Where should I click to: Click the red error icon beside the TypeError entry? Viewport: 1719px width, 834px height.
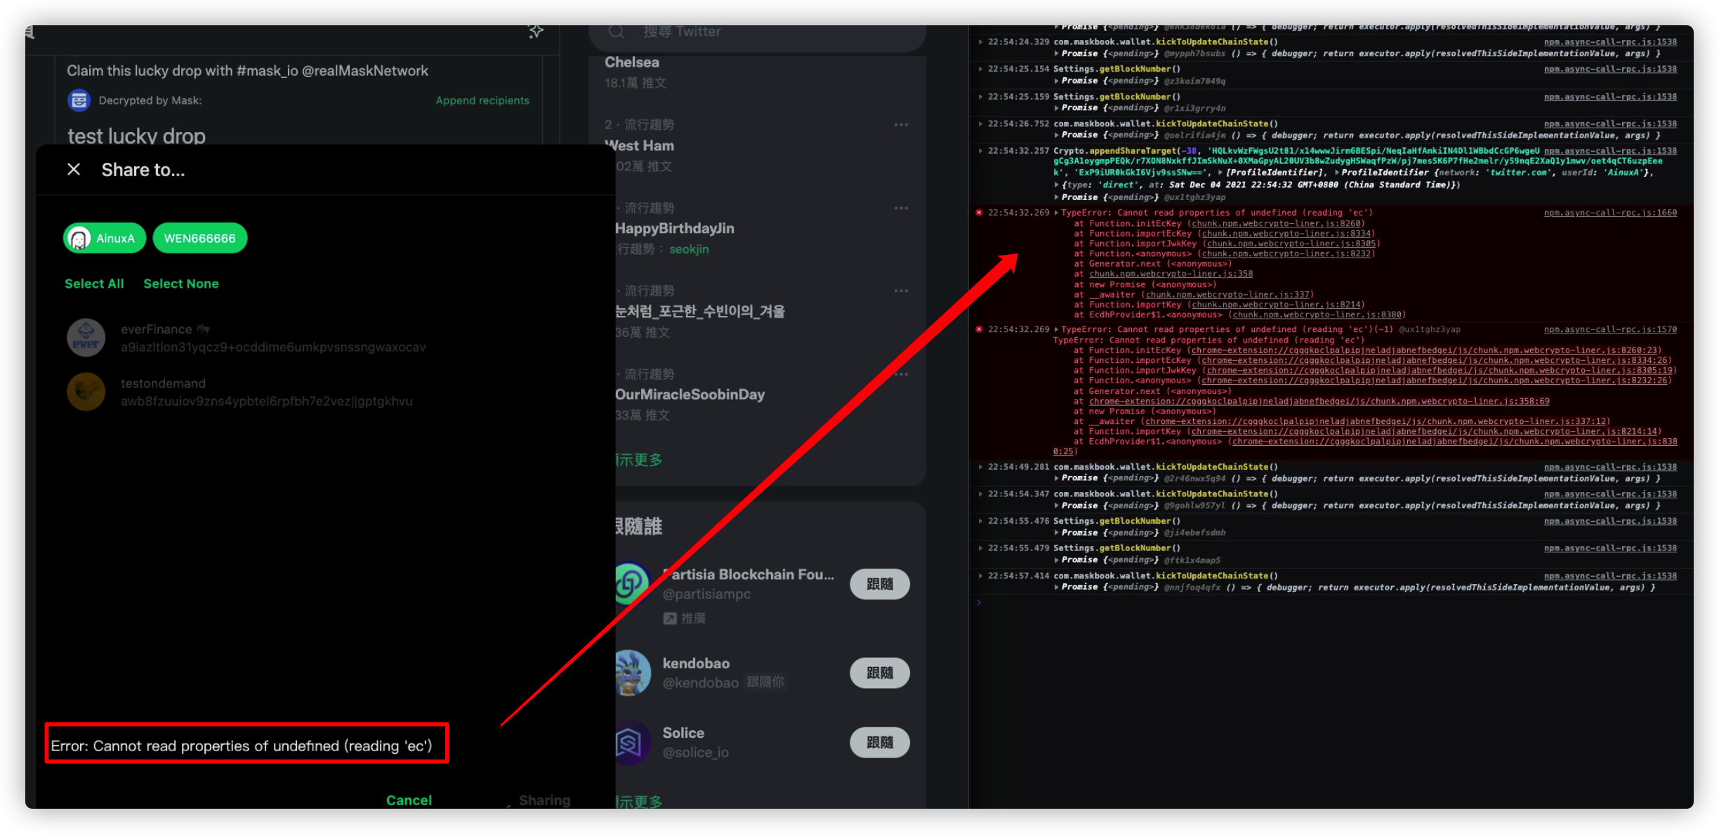click(x=980, y=213)
